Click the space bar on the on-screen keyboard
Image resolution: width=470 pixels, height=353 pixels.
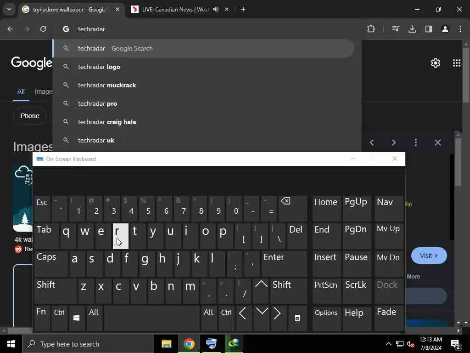(x=152, y=318)
